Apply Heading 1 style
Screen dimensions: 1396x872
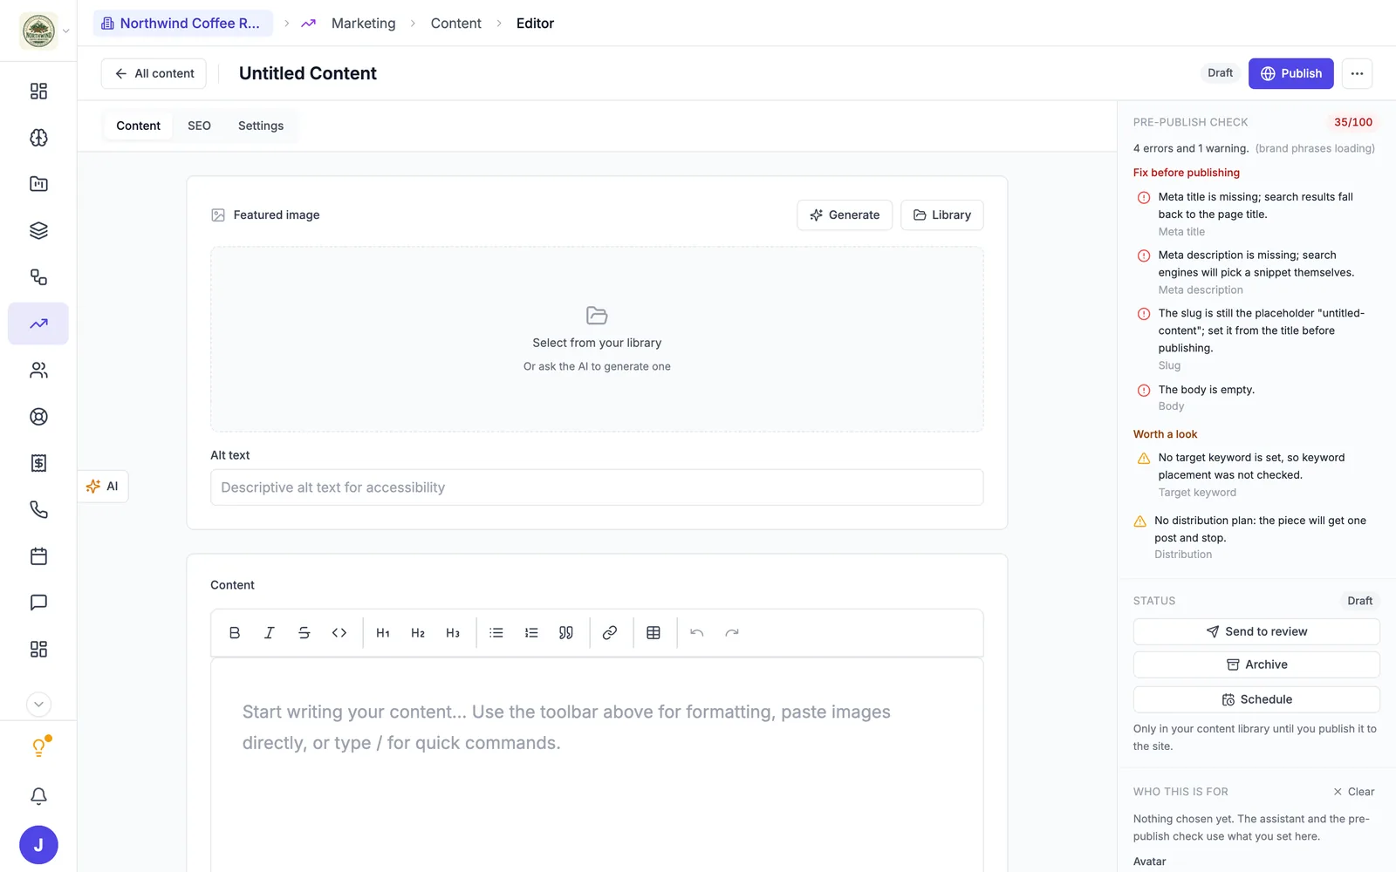pos(383,633)
